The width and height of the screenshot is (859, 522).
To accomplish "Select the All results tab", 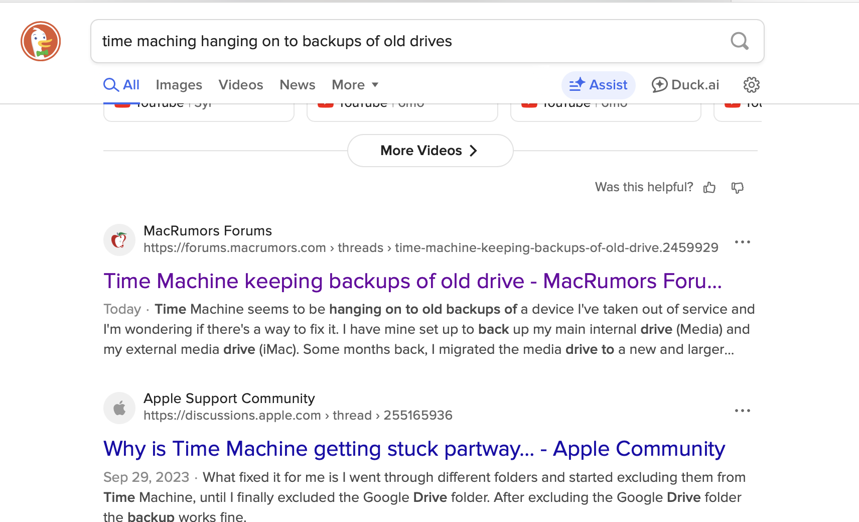I will (121, 85).
